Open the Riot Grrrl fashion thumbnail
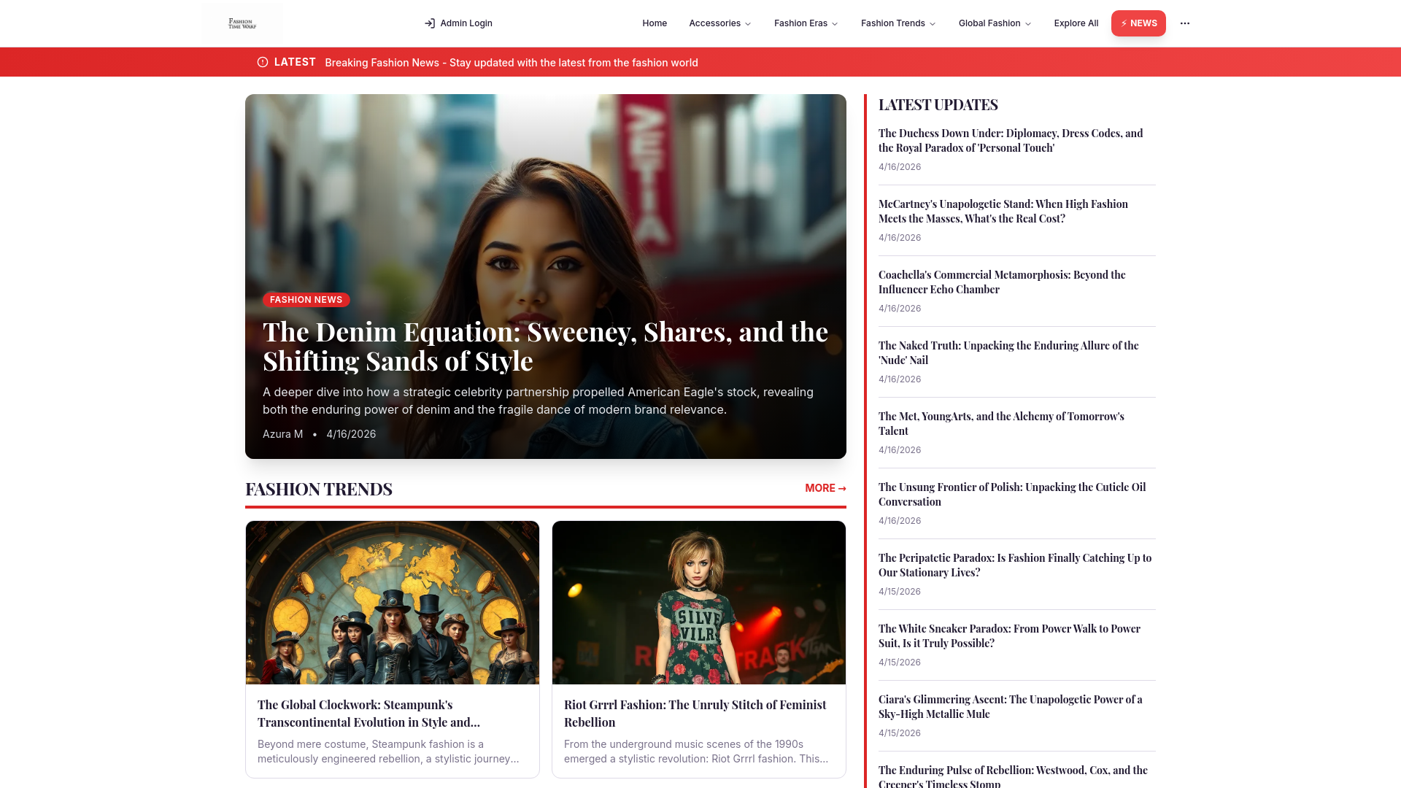The image size is (1401, 788). click(x=698, y=602)
